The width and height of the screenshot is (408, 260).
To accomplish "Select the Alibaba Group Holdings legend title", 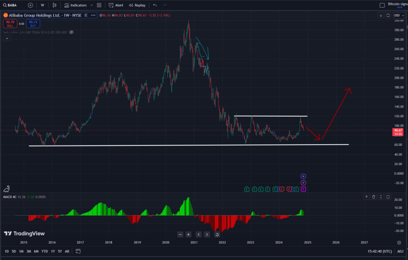I will pyautogui.click(x=45, y=16).
